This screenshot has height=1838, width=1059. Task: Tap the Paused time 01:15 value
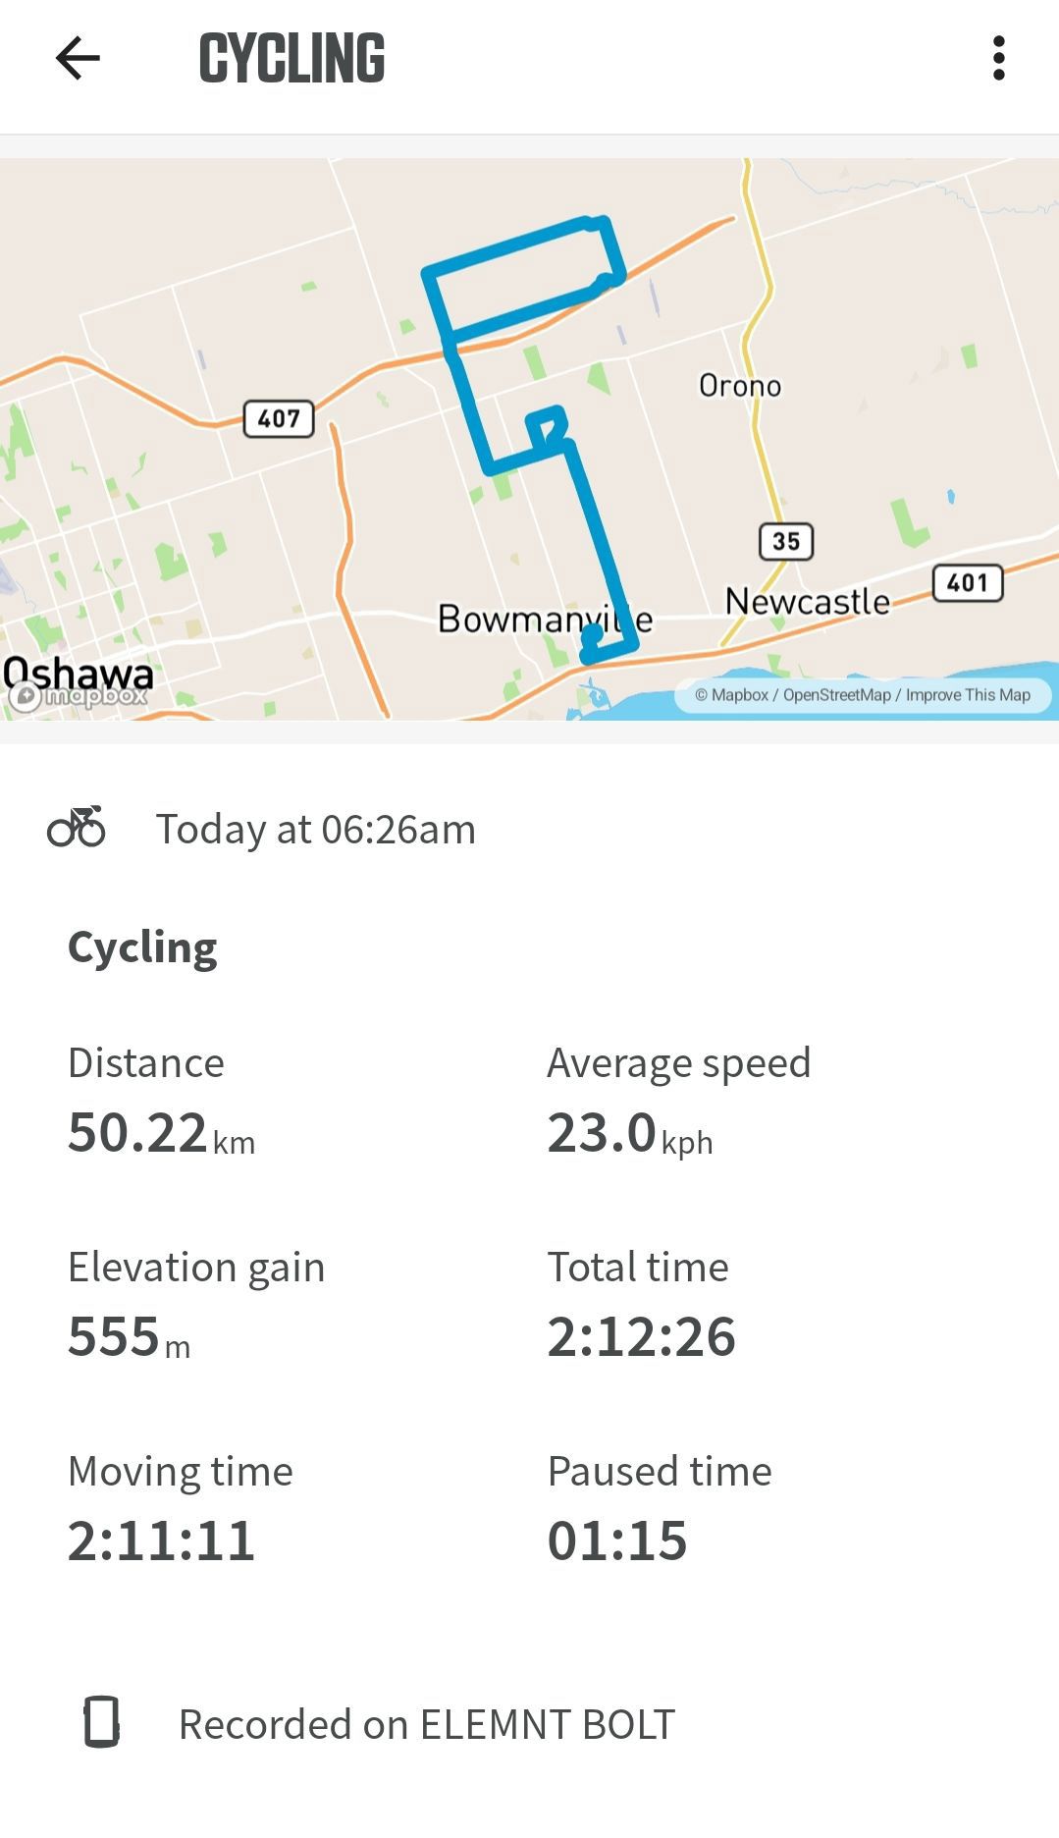617,1541
